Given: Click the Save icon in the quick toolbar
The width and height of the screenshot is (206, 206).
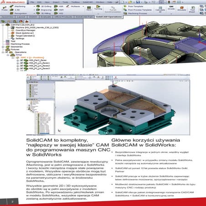Looking at the screenshot, I should click(138, 2).
